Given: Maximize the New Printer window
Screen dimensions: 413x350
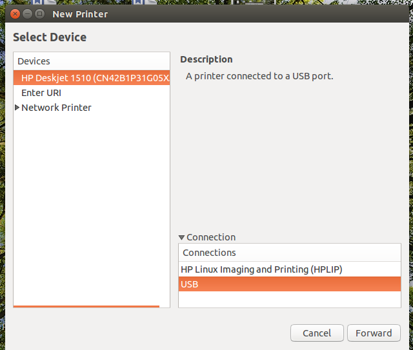Looking at the screenshot, I should (x=40, y=14).
